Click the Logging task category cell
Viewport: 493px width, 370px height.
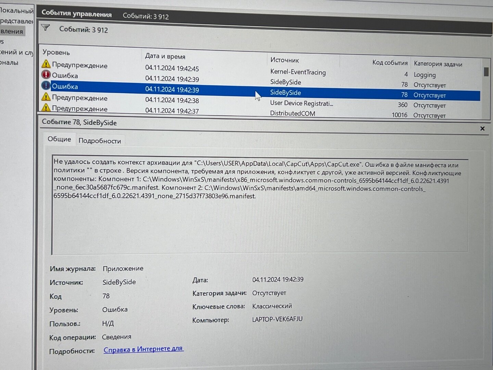coord(425,75)
